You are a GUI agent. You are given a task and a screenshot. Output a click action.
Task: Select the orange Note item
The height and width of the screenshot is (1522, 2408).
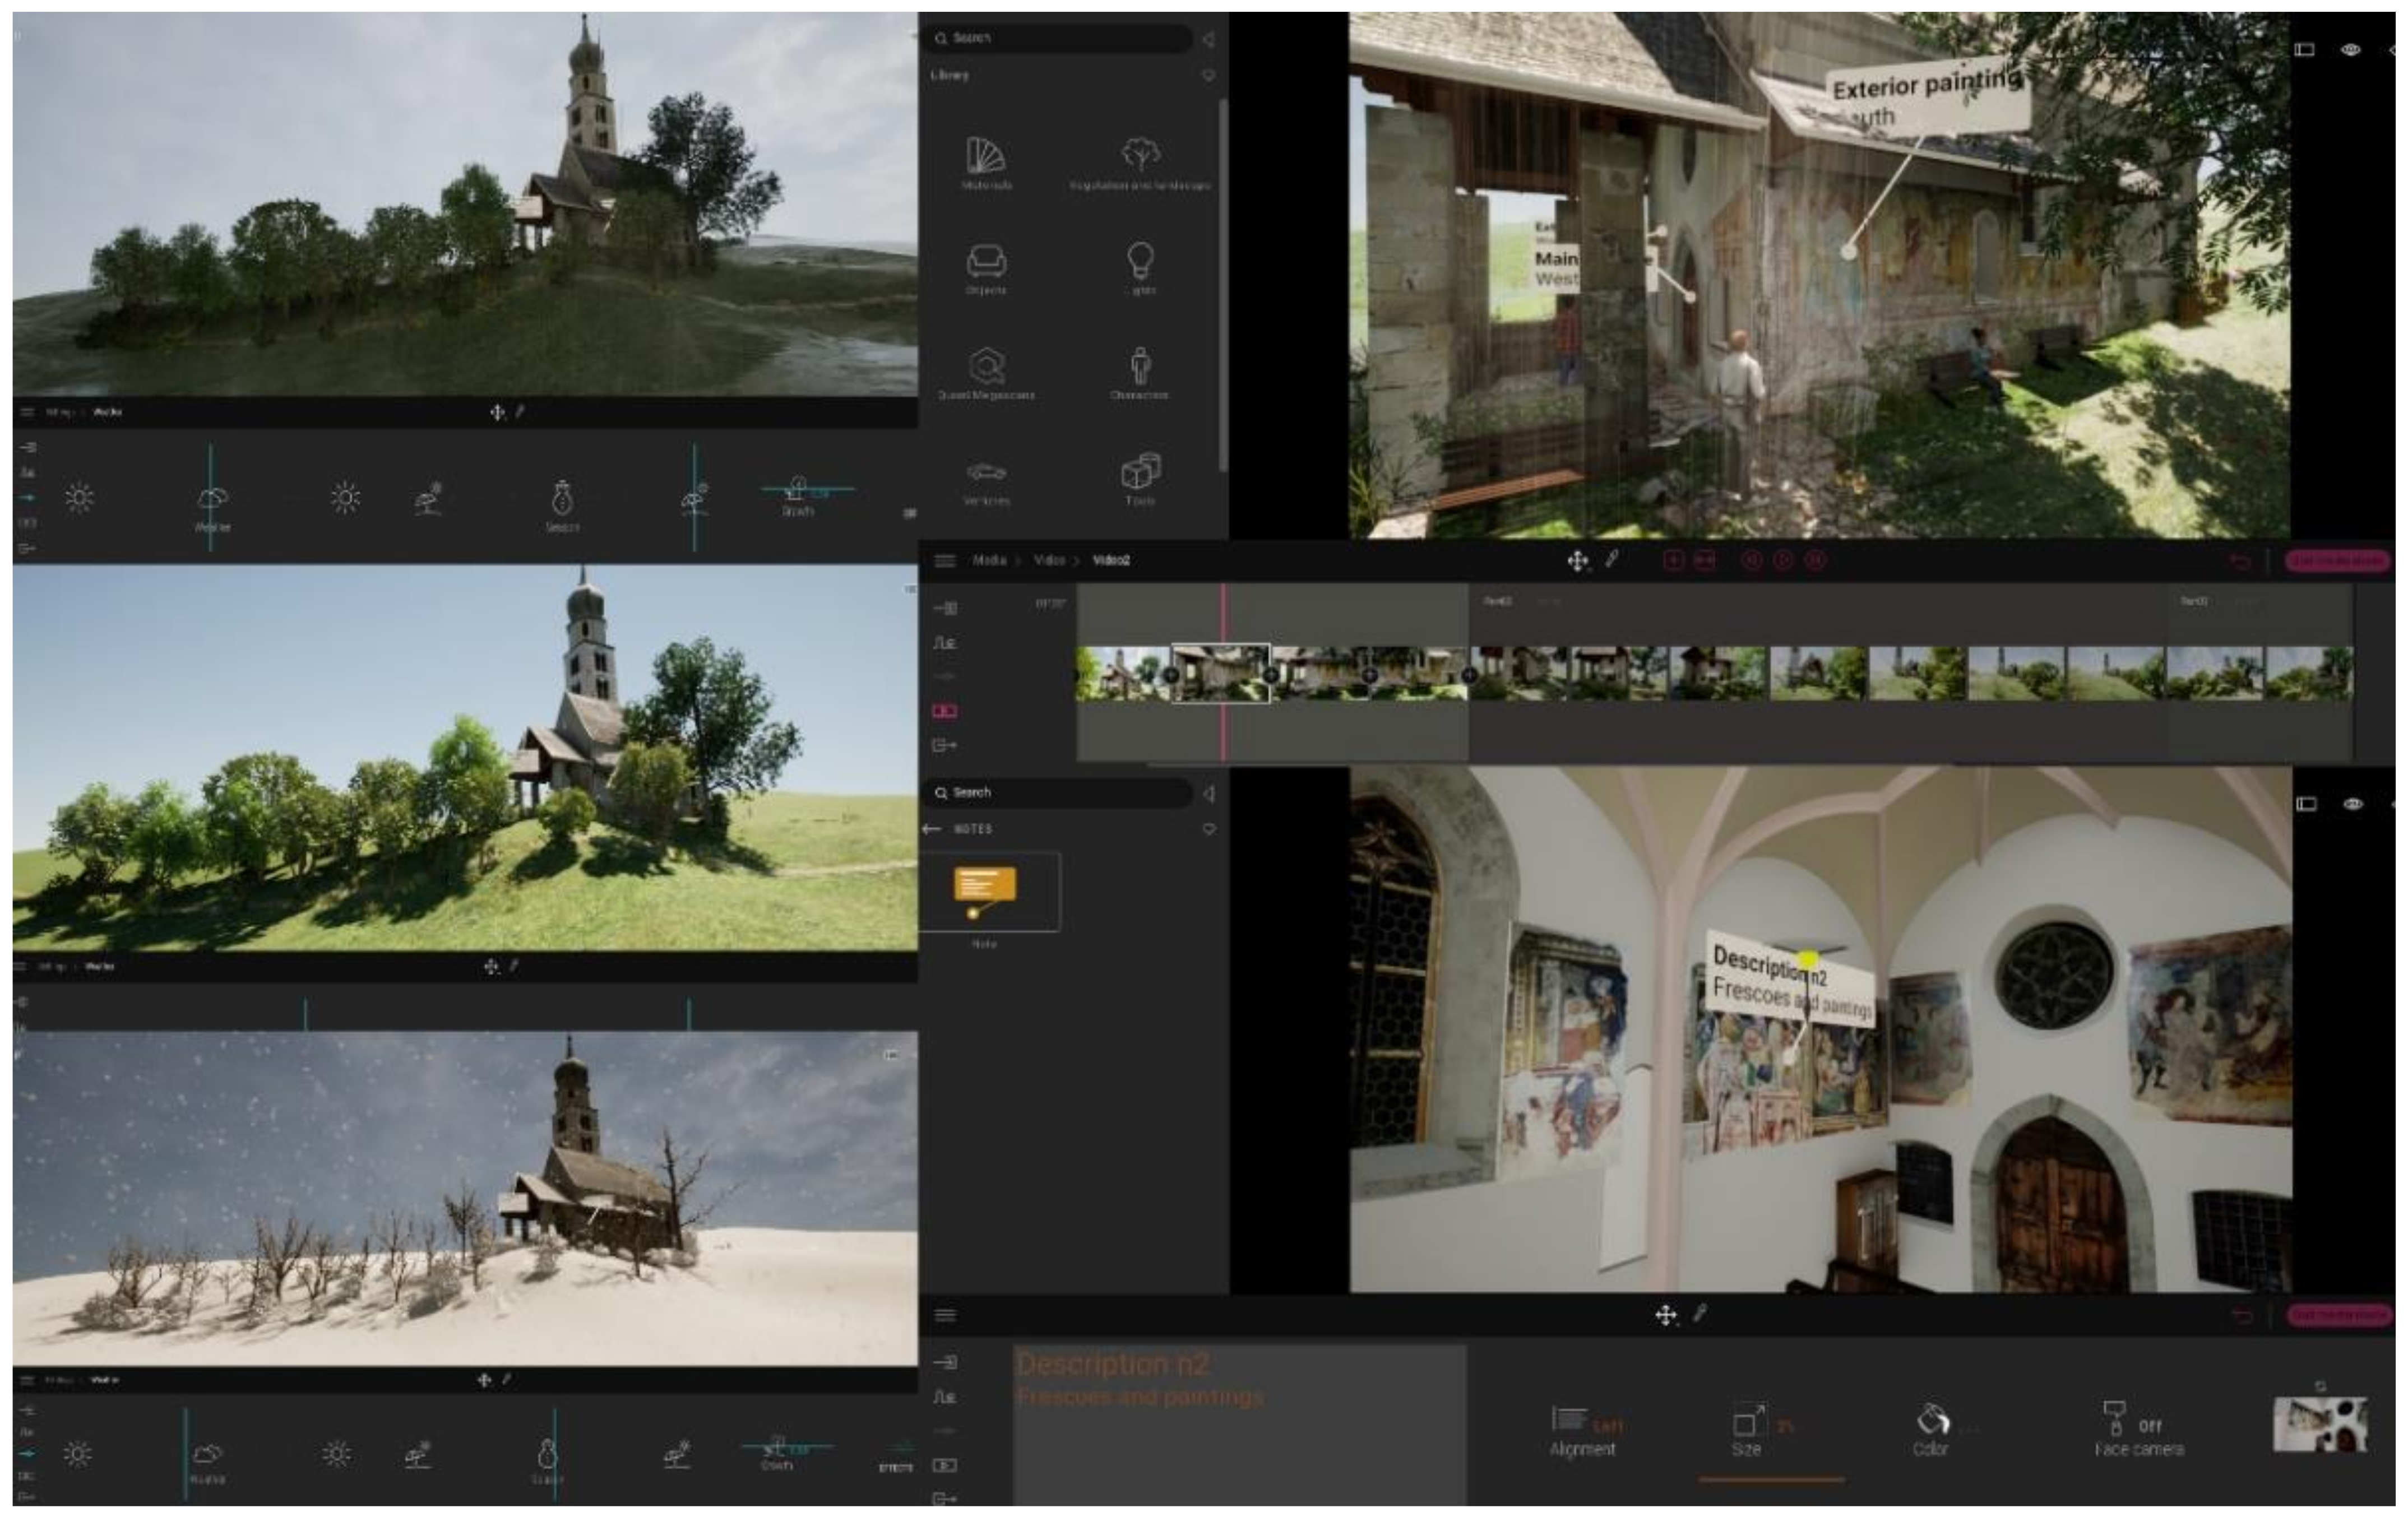(985, 889)
